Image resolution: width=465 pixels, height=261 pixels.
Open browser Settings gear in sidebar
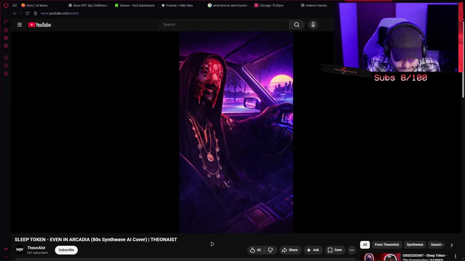(x=6, y=74)
